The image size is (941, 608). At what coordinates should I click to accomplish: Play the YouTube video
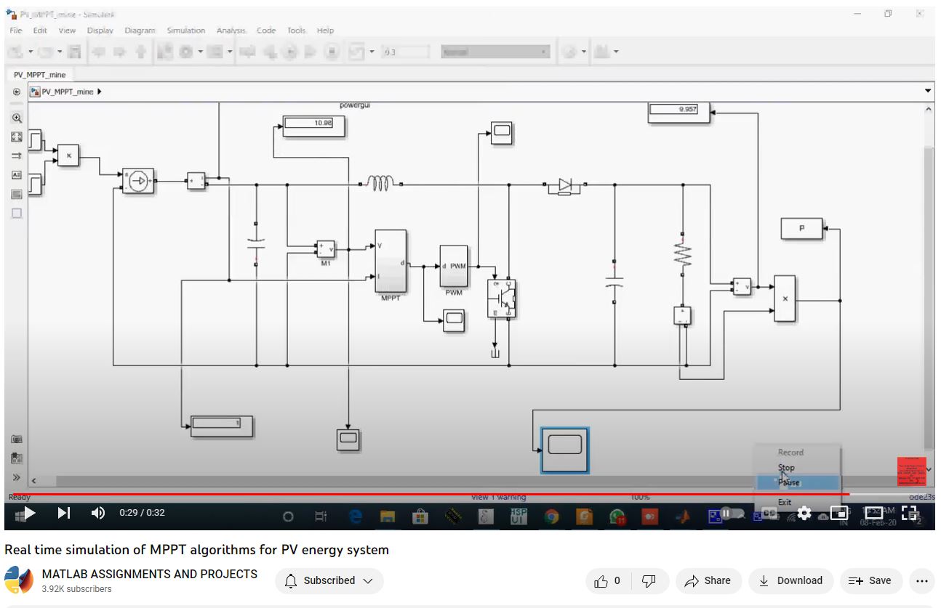[x=29, y=513]
